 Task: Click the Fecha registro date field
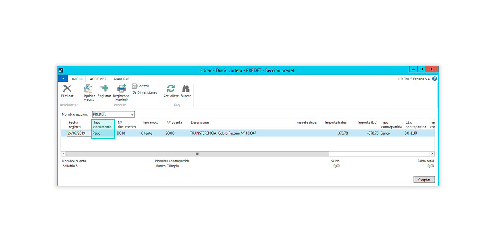(79, 133)
